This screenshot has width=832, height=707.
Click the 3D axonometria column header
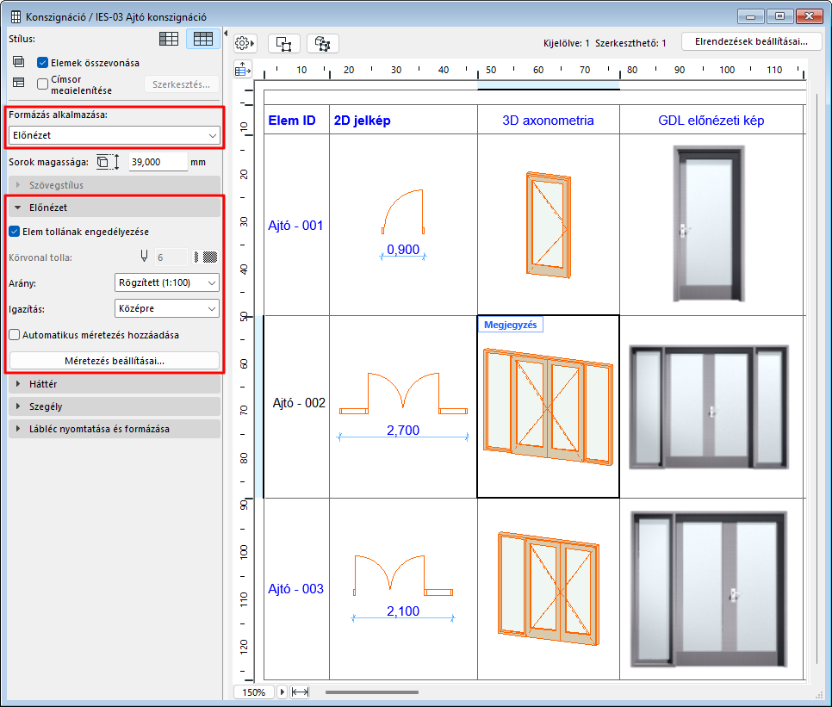tap(548, 121)
